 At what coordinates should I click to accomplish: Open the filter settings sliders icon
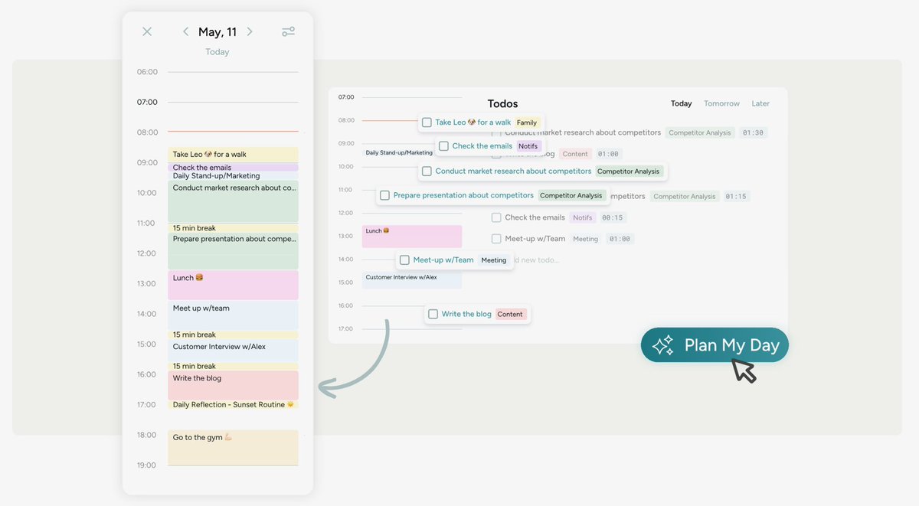[x=288, y=31]
